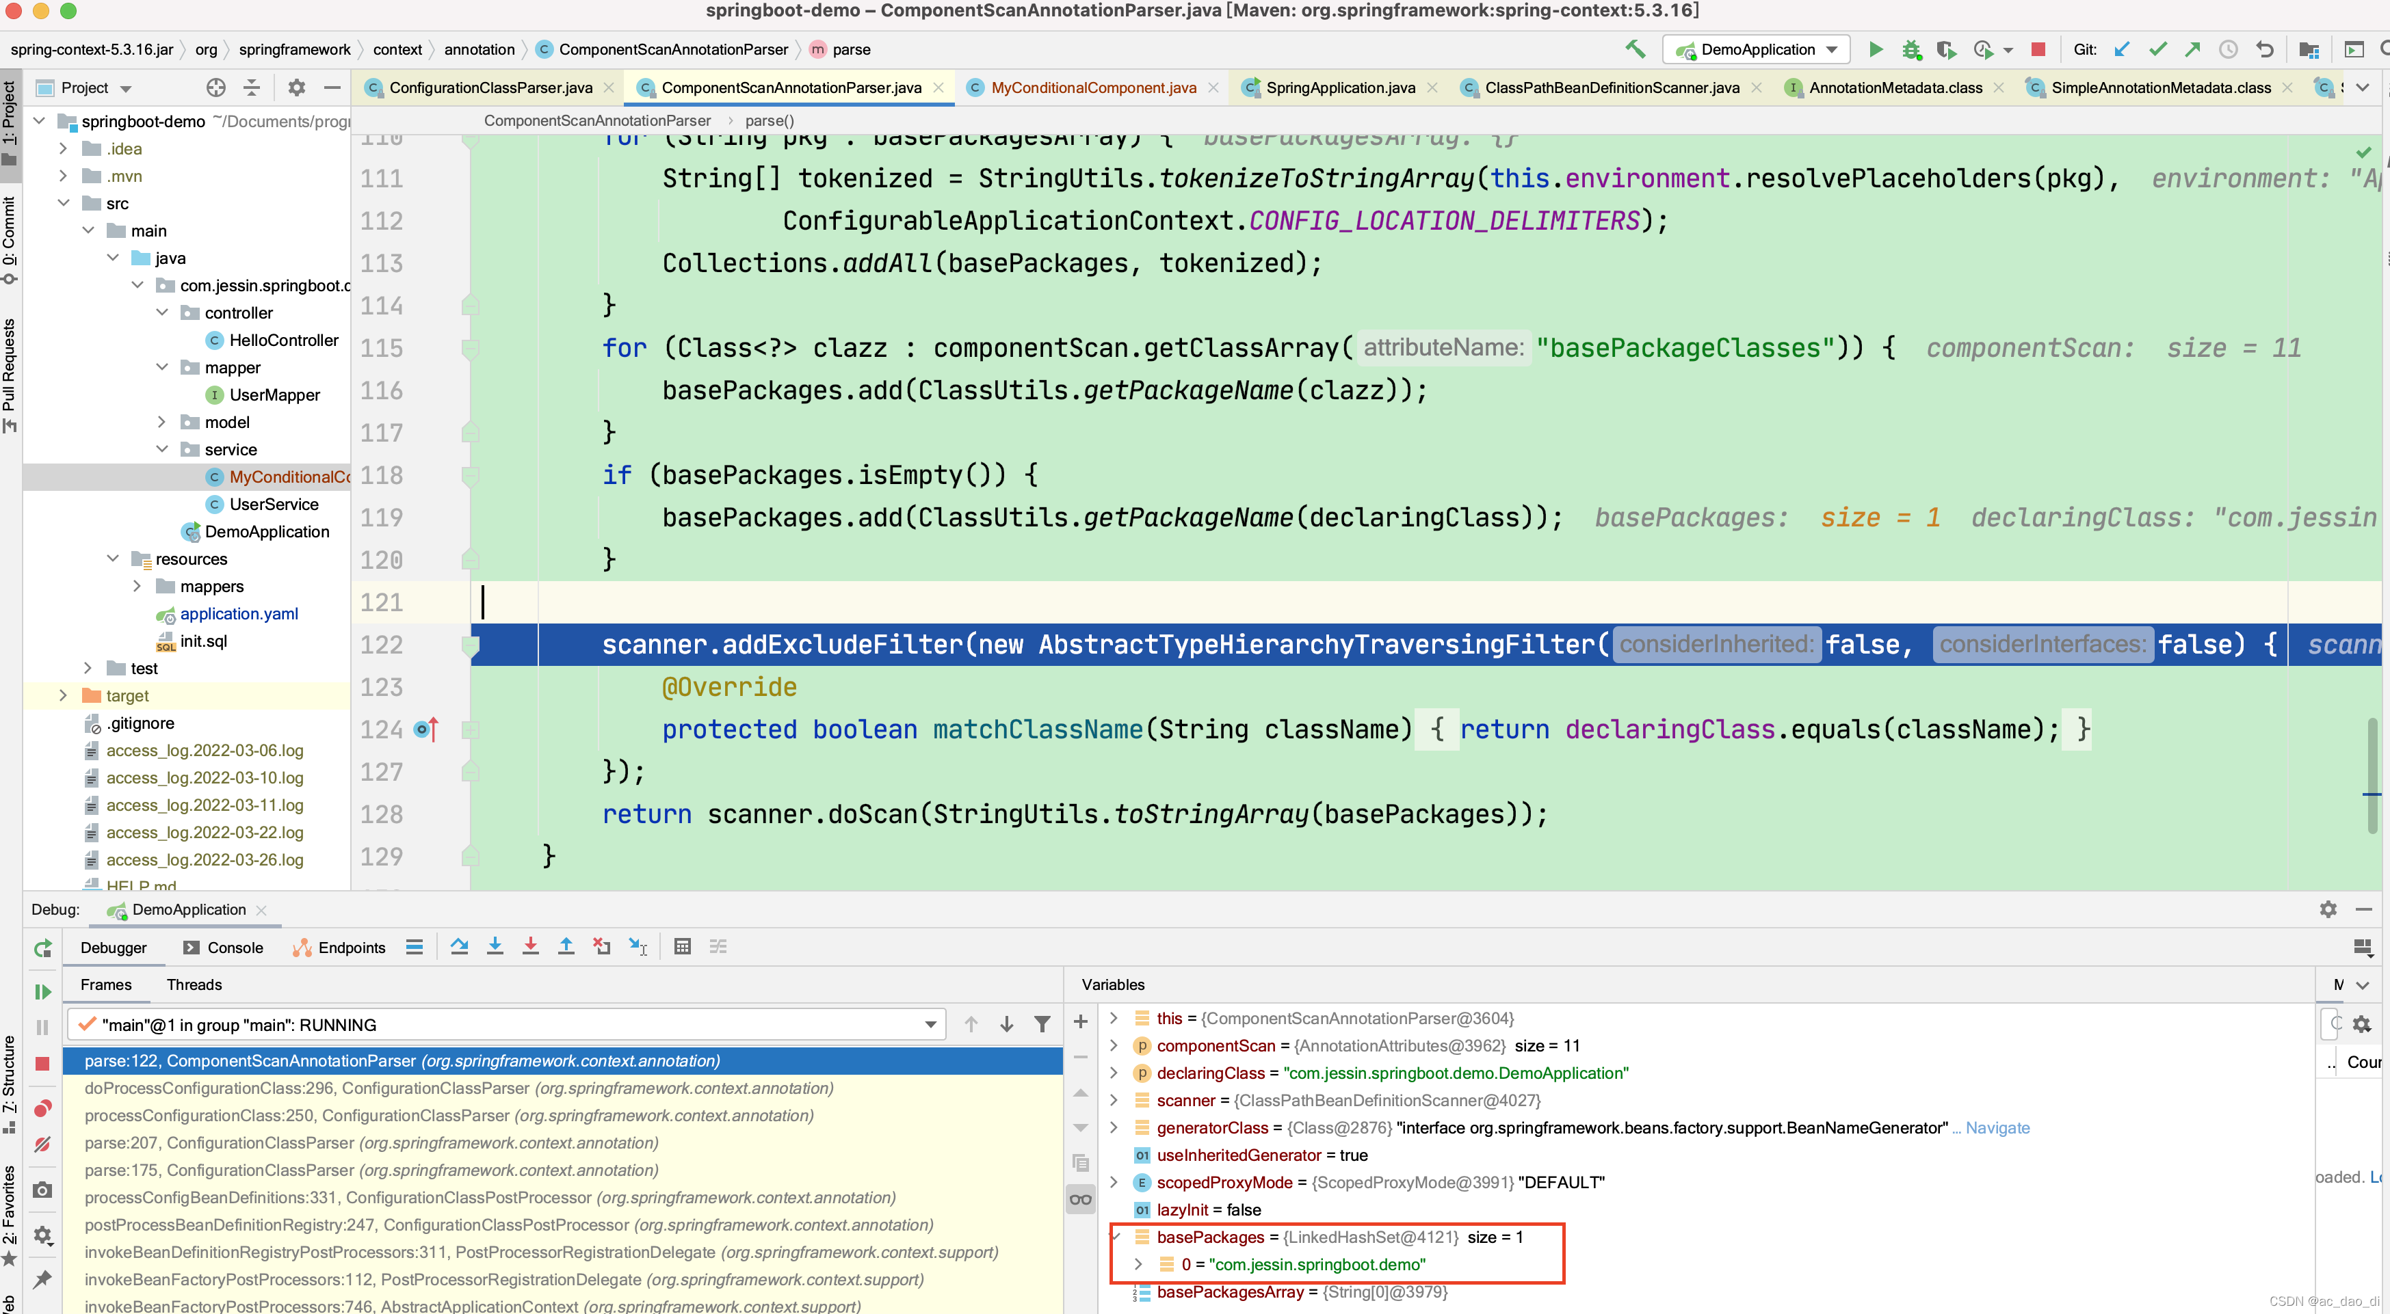The image size is (2390, 1314).
Task: View Breakpoints red circles icon
Action: coord(42,1109)
